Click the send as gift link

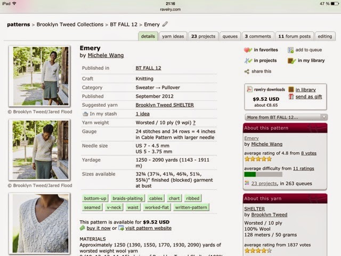tap(308, 97)
